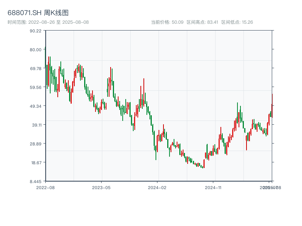
Task: Click the 区间低点 15.26 label
Action: 237,22
